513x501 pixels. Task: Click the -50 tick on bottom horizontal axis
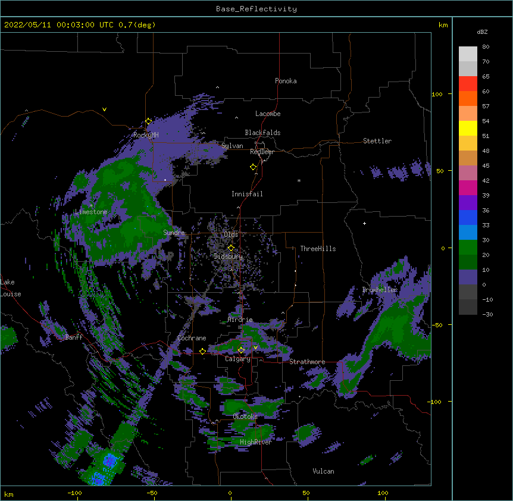click(152, 493)
